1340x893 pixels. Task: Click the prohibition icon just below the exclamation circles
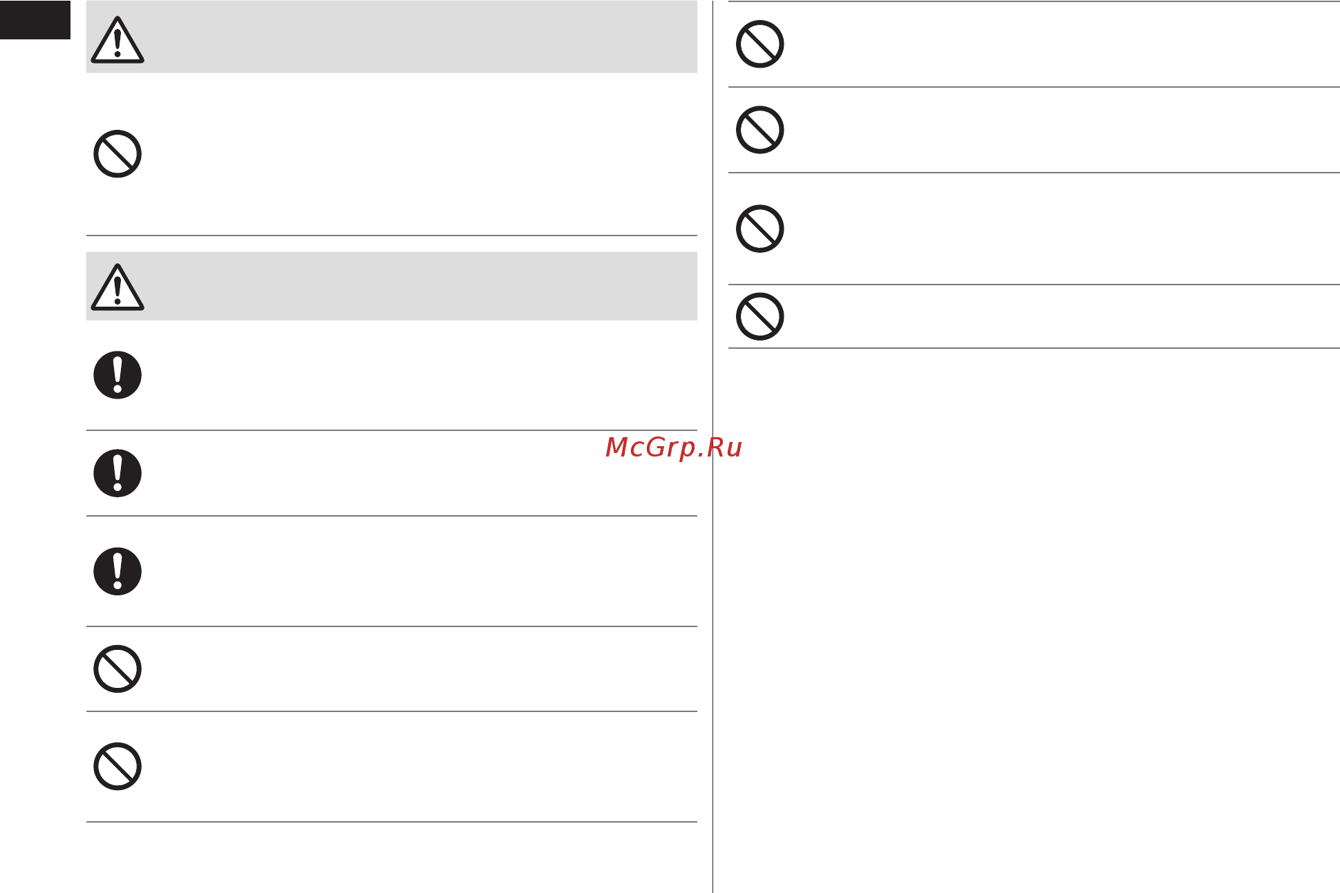[117, 669]
